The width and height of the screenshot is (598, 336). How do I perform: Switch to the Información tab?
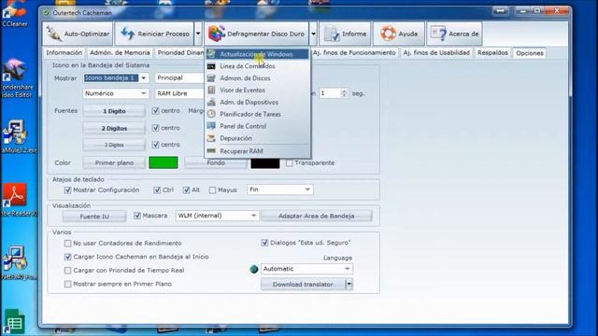pyautogui.click(x=64, y=53)
